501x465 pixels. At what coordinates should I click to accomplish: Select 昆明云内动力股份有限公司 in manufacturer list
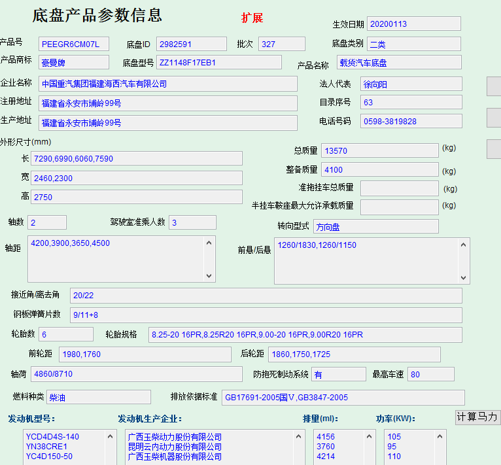[x=175, y=447]
